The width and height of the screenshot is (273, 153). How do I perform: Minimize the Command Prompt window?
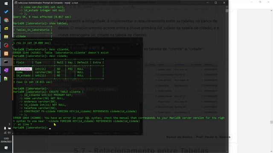208,3
